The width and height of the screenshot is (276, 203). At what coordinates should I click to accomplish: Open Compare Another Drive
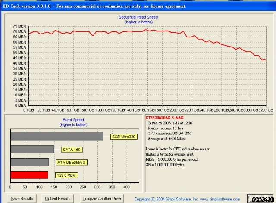(102, 198)
